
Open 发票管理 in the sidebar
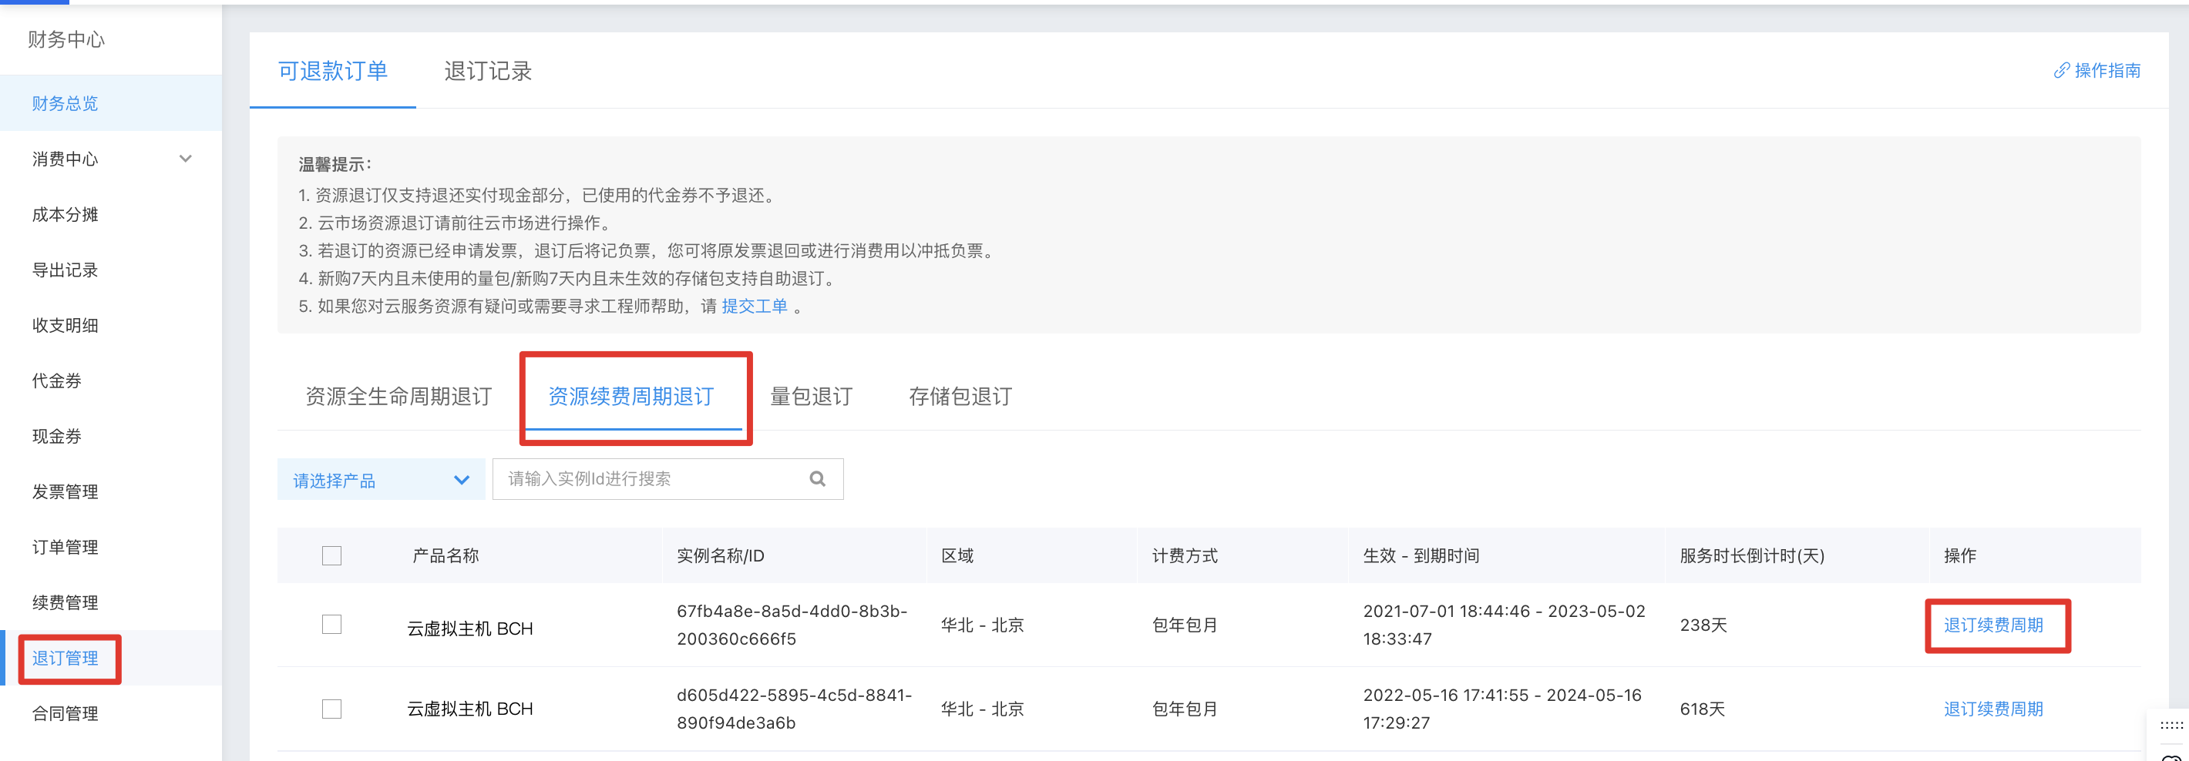66,491
